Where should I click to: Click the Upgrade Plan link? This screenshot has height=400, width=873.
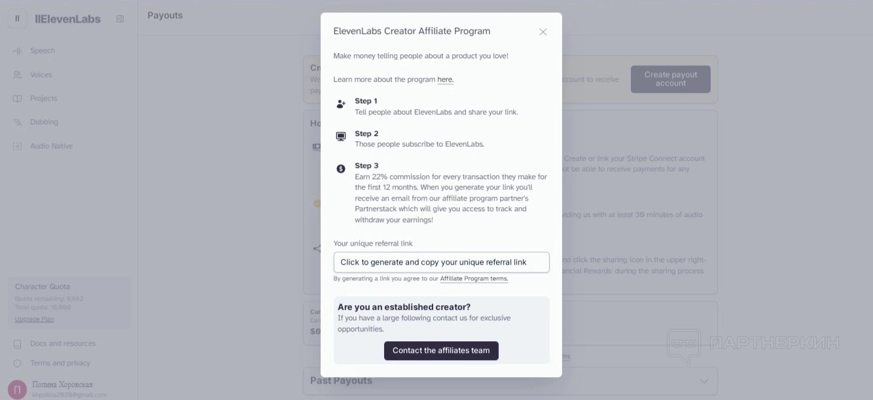coord(35,320)
